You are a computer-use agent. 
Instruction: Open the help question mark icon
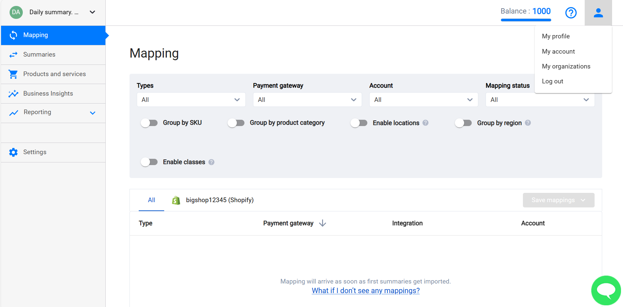571,13
